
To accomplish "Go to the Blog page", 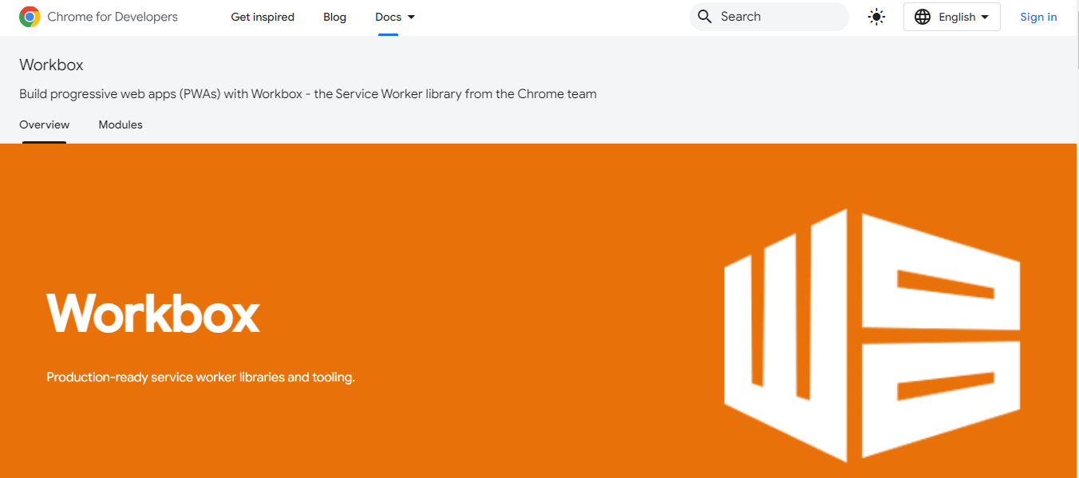I will pyautogui.click(x=334, y=17).
